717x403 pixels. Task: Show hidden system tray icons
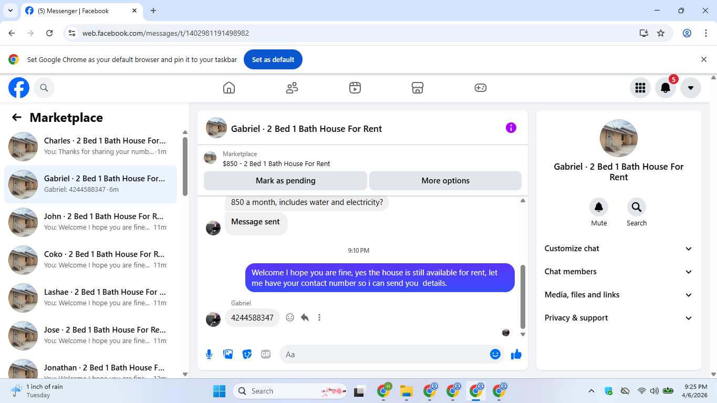[591, 391]
